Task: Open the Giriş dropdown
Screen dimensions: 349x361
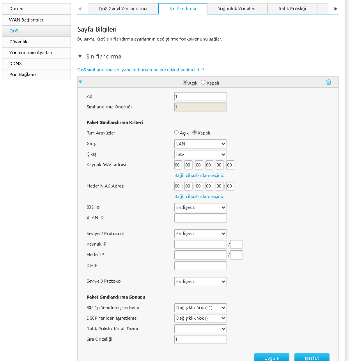Action: 200,144
